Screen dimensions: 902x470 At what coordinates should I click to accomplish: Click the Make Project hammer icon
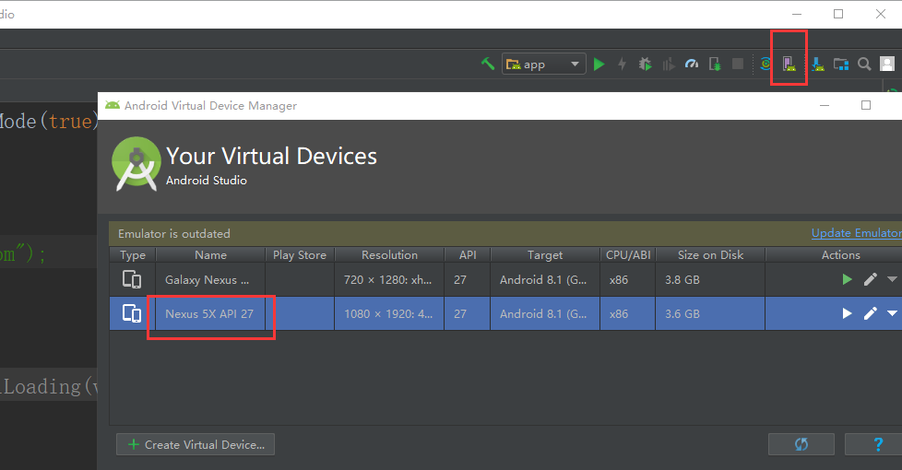tap(488, 64)
